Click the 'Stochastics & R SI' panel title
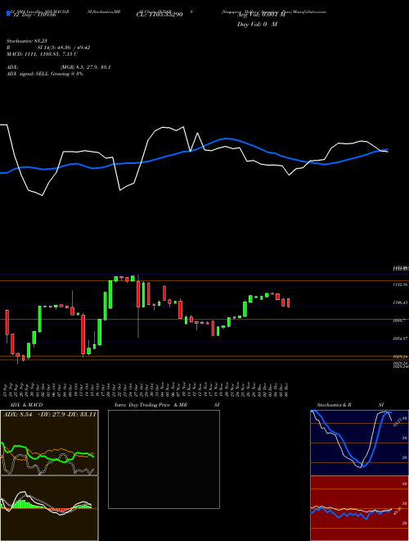Image resolution: width=409 pixels, height=541 pixels. click(350, 405)
